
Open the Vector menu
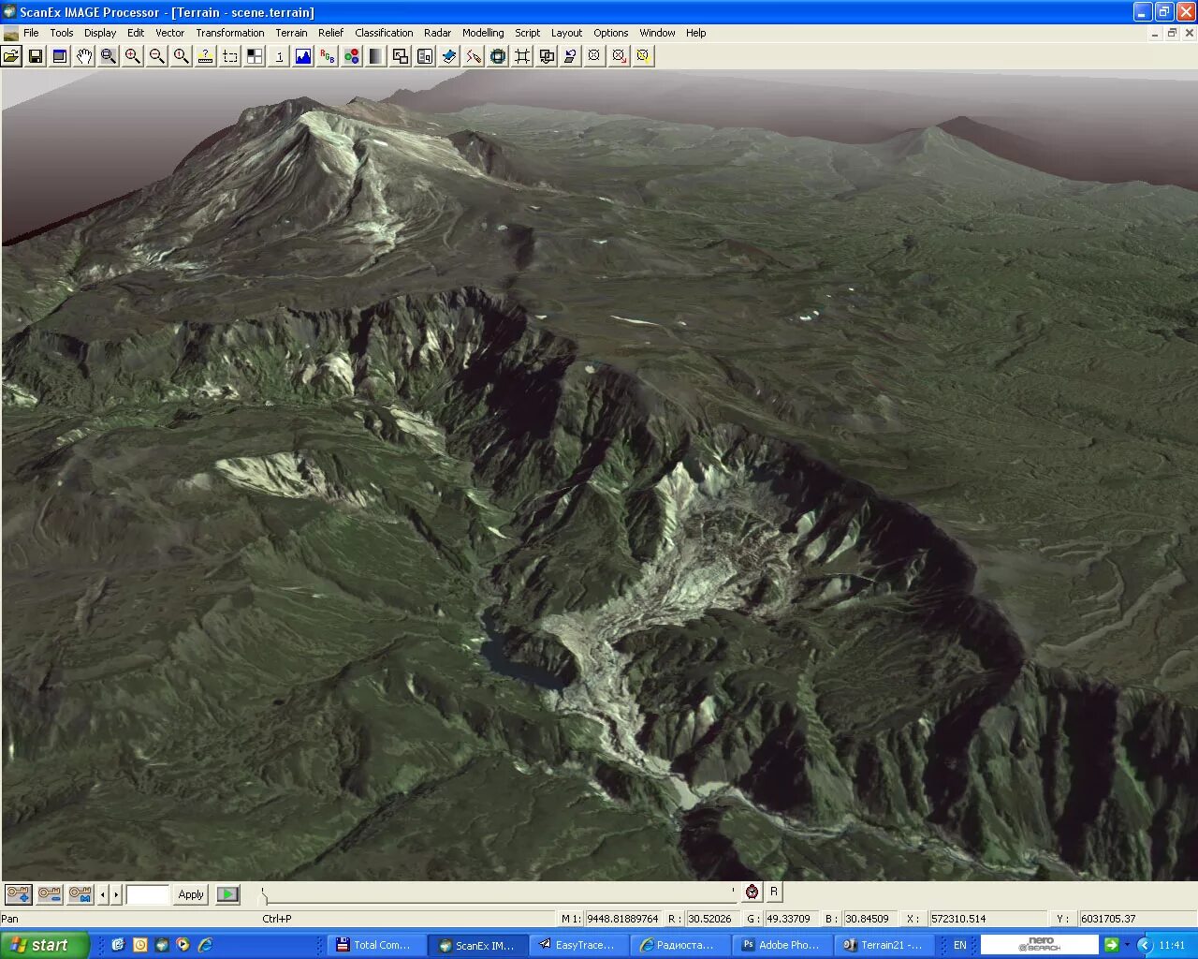(x=169, y=33)
